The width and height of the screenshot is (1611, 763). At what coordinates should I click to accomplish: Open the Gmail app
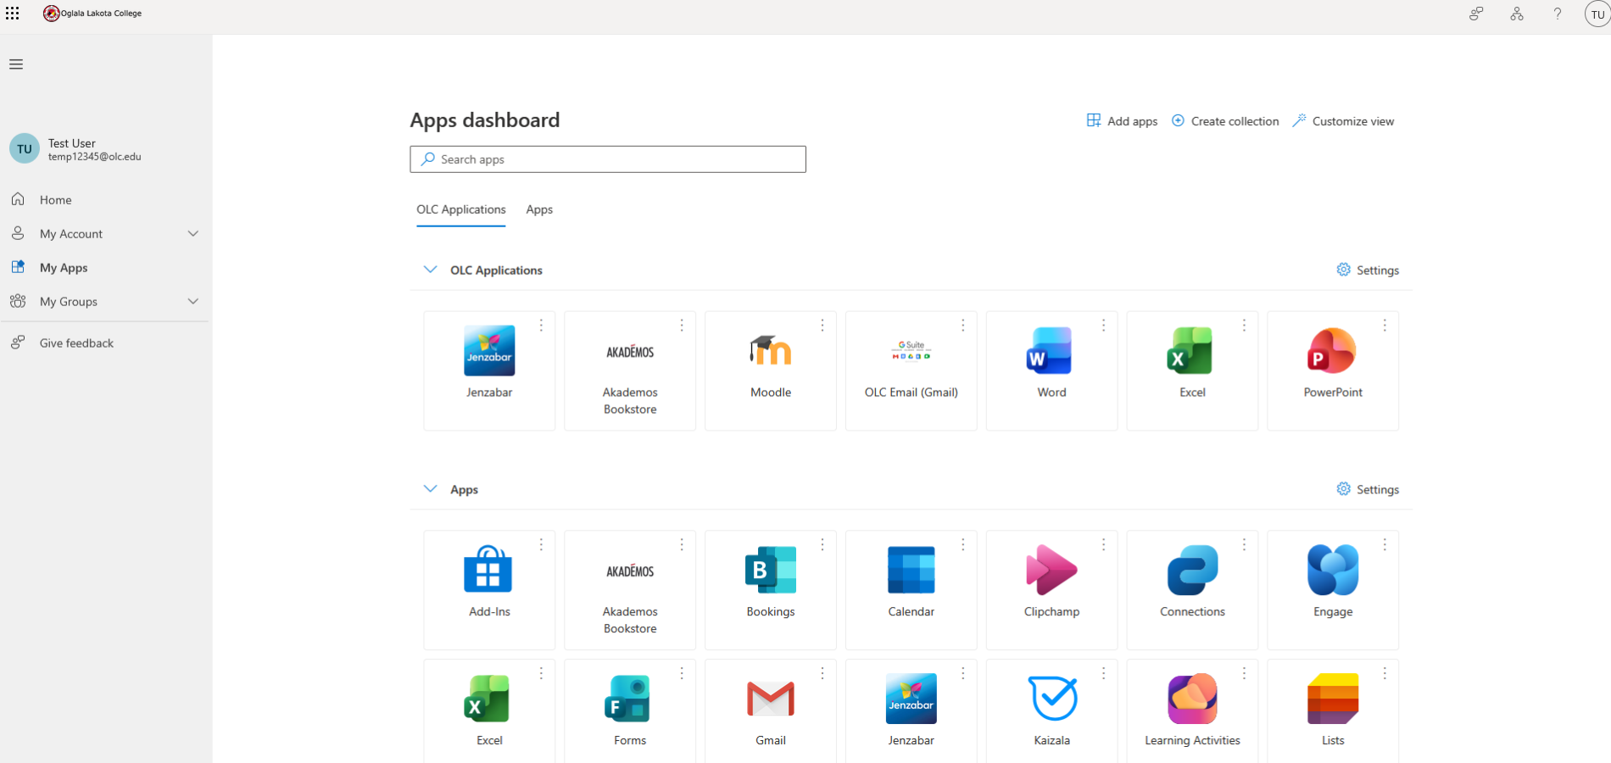click(771, 711)
